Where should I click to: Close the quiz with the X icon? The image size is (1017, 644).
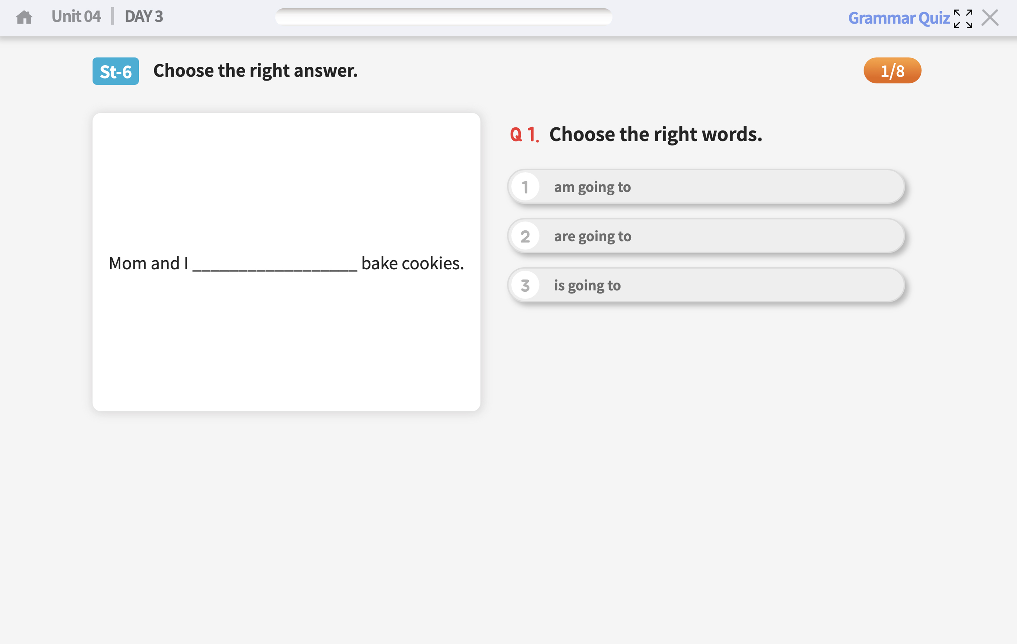pos(990,18)
